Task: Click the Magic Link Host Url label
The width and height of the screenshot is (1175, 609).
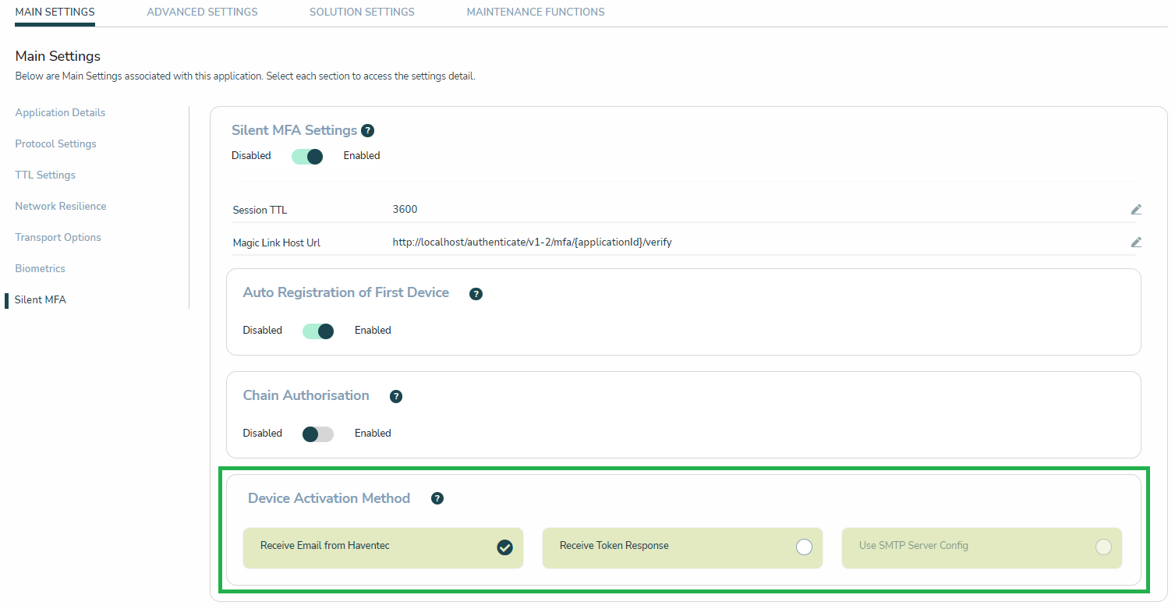Action: click(x=276, y=243)
